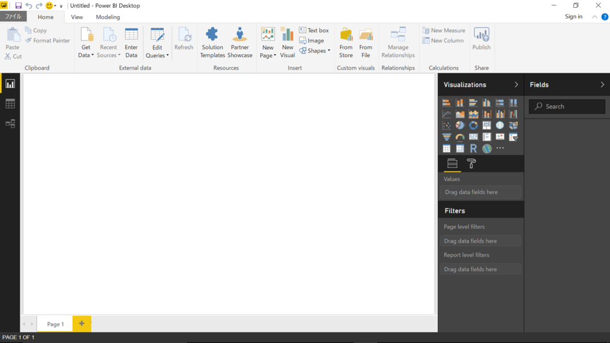Select the Waterfall chart visual
Viewport: 610px width, 343px height.
(x=513, y=114)
